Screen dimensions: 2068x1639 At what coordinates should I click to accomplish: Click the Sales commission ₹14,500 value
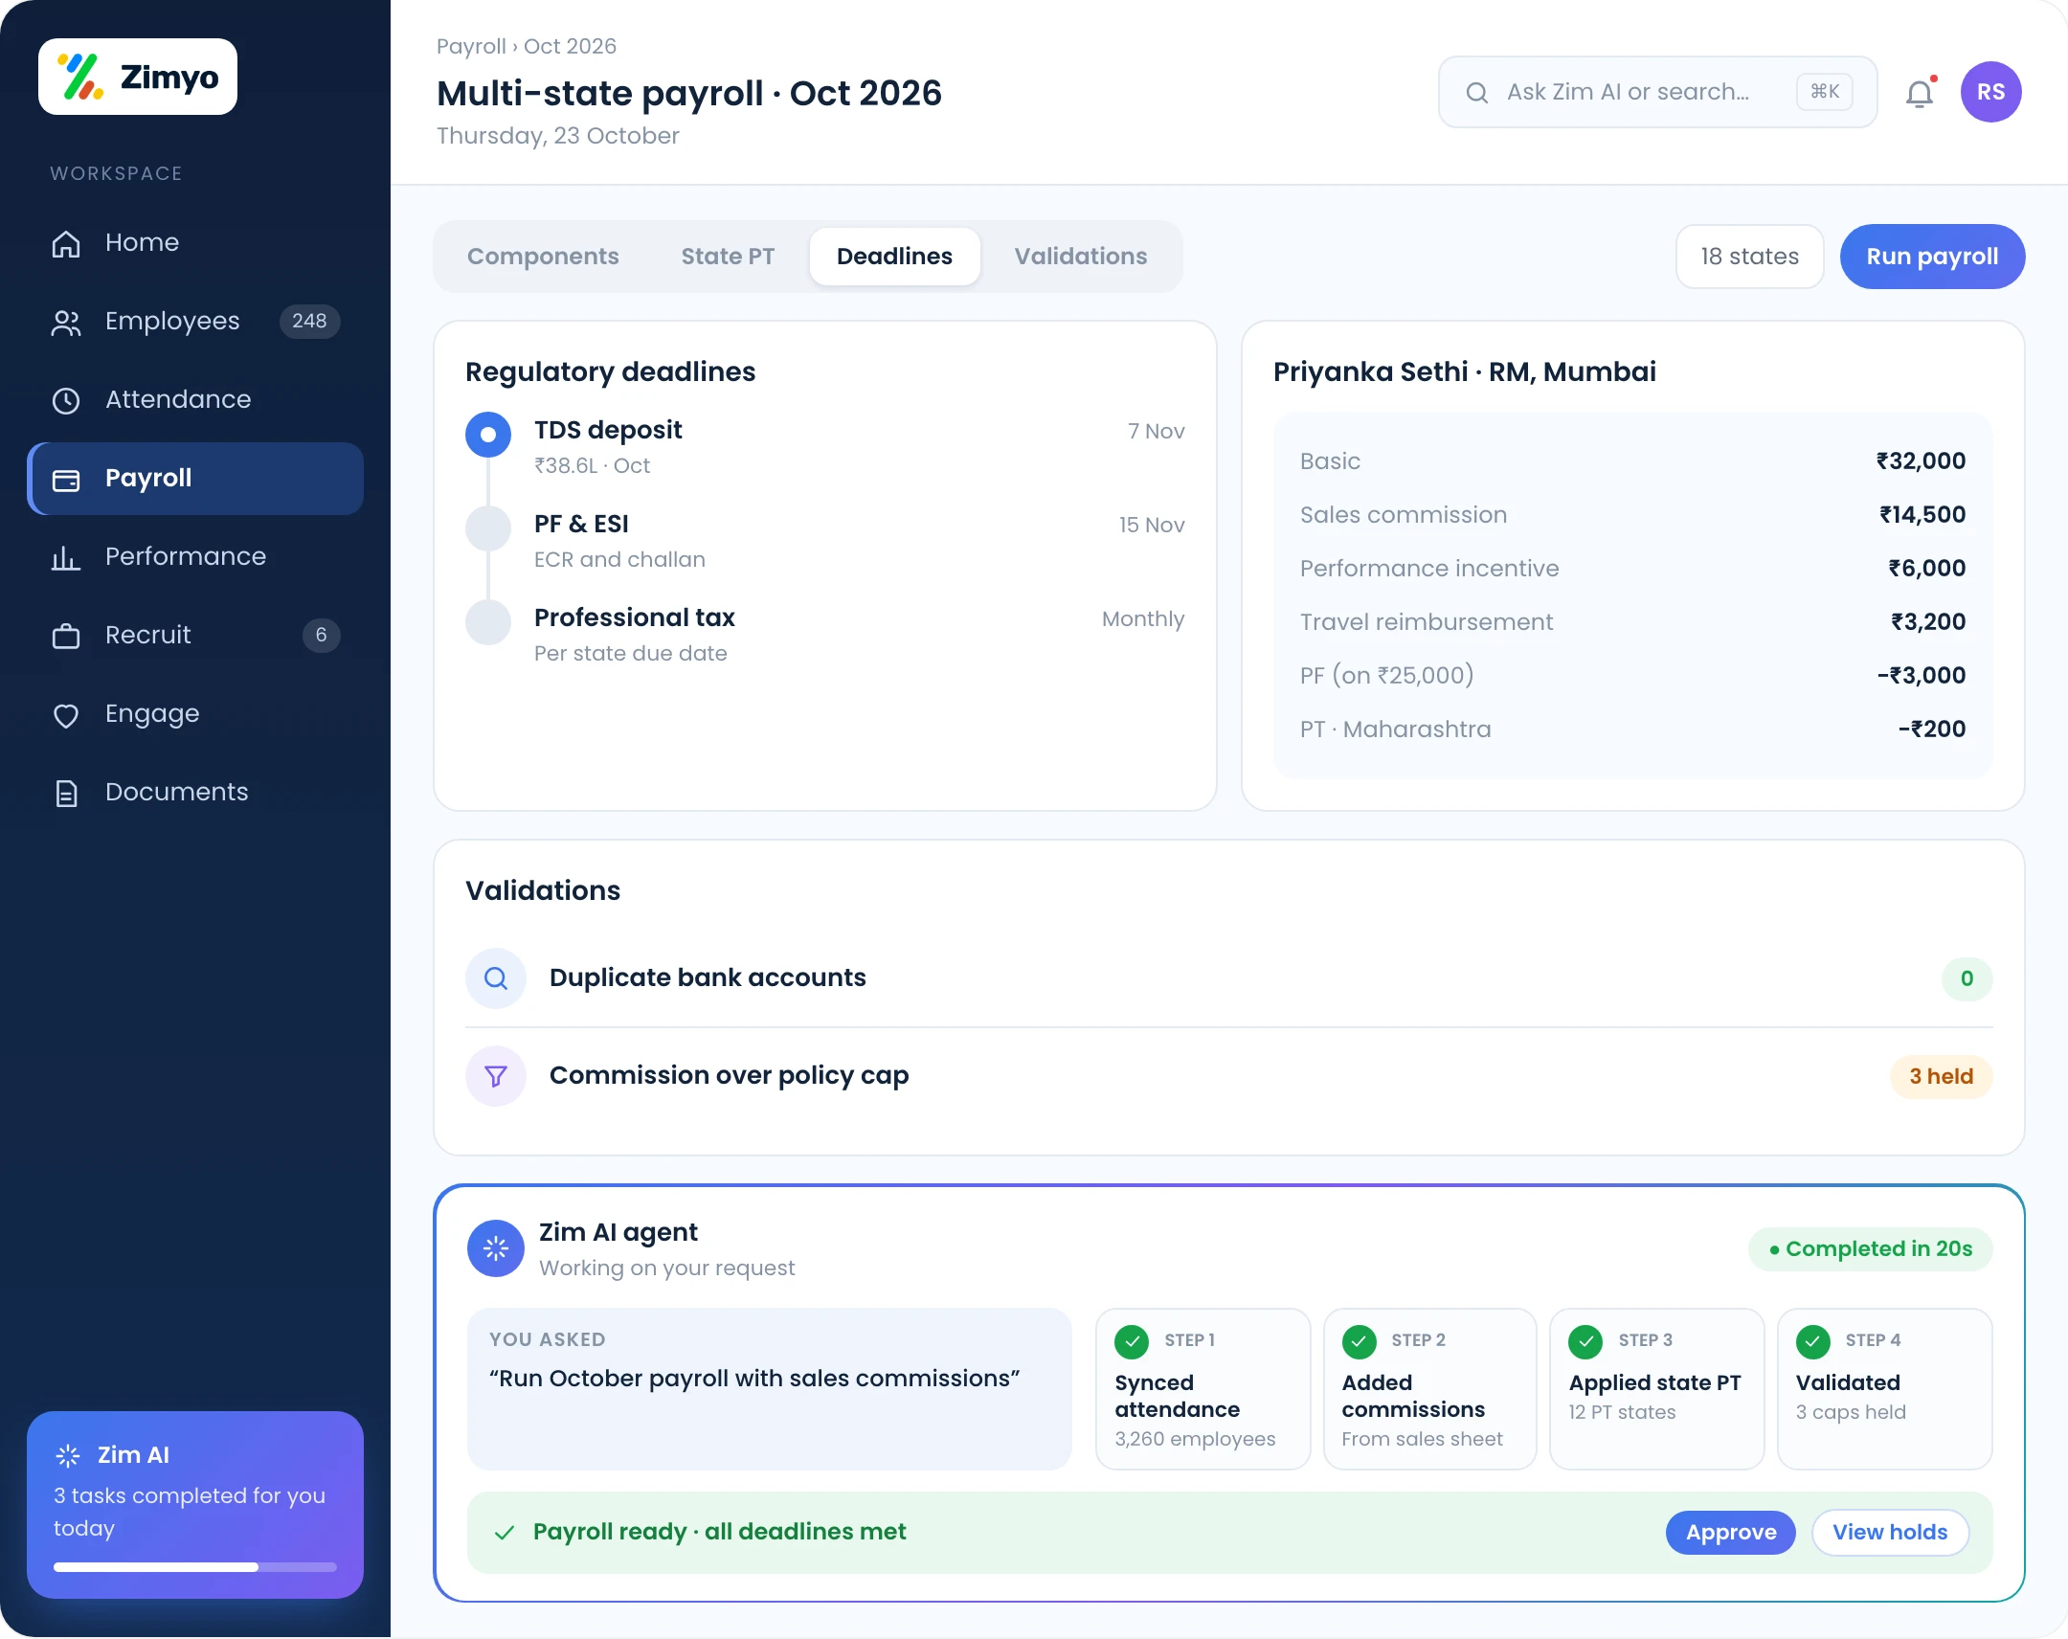(x=1922, y=515)
